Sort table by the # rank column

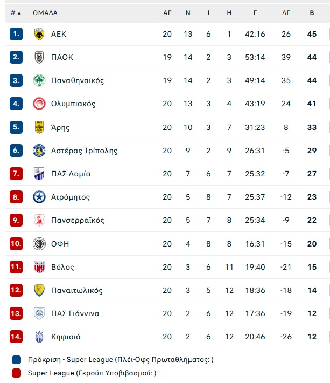pyautogui.click(x=16, y=13)
